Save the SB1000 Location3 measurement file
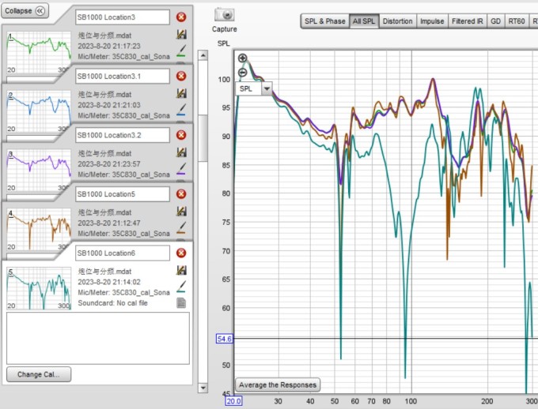The height and width of the screenshot is (409, 538). 181,35
